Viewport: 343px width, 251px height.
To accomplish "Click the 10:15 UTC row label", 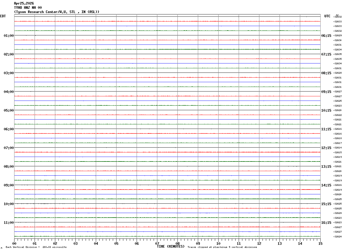I will point(326,110).
